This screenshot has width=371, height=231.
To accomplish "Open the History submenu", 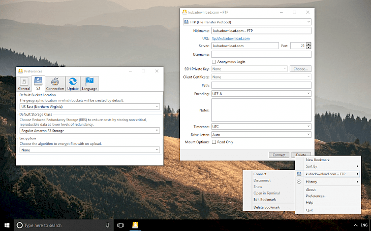I will tap(328, 182).
